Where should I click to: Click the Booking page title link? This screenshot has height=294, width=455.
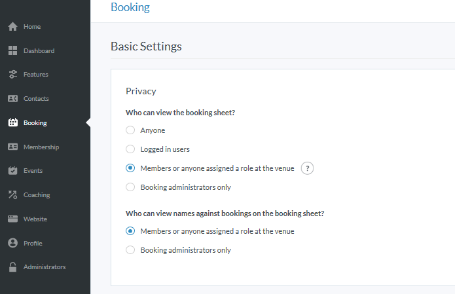(130, 8)
